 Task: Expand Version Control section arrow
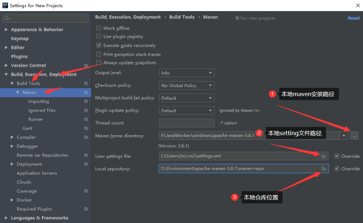pos(6,65)
